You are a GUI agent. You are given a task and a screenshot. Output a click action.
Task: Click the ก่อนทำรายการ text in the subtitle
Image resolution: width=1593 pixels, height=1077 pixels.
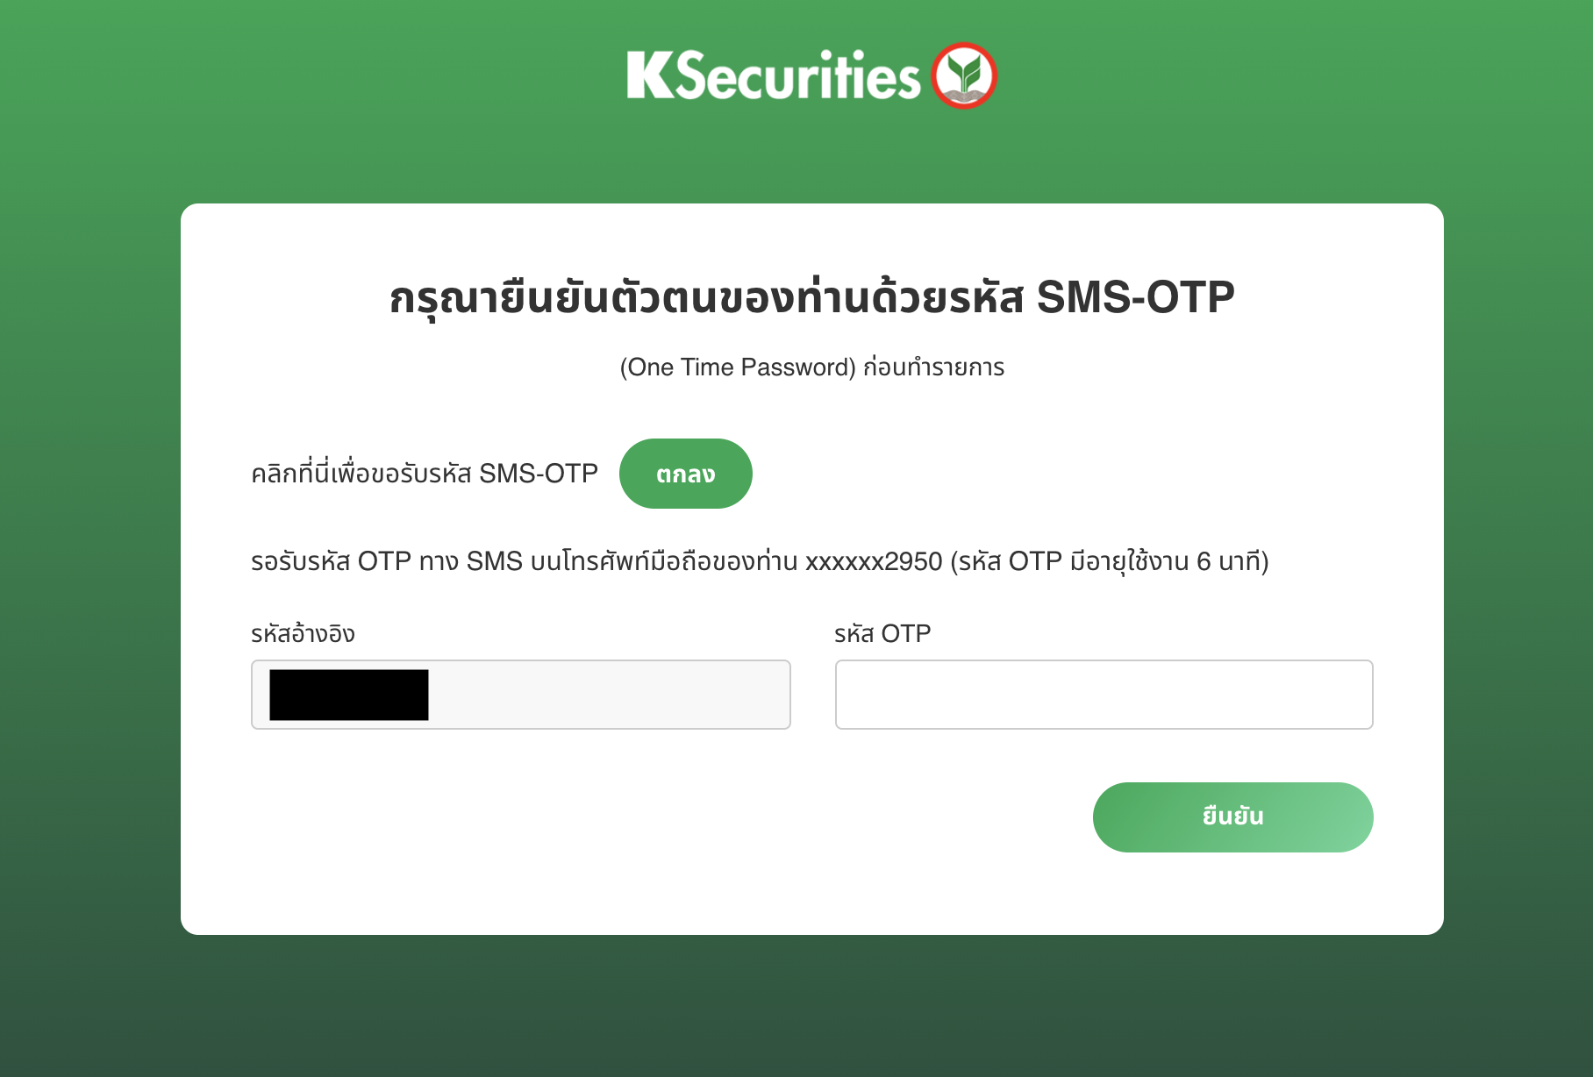pyautogui.click(x=934, y=367)
